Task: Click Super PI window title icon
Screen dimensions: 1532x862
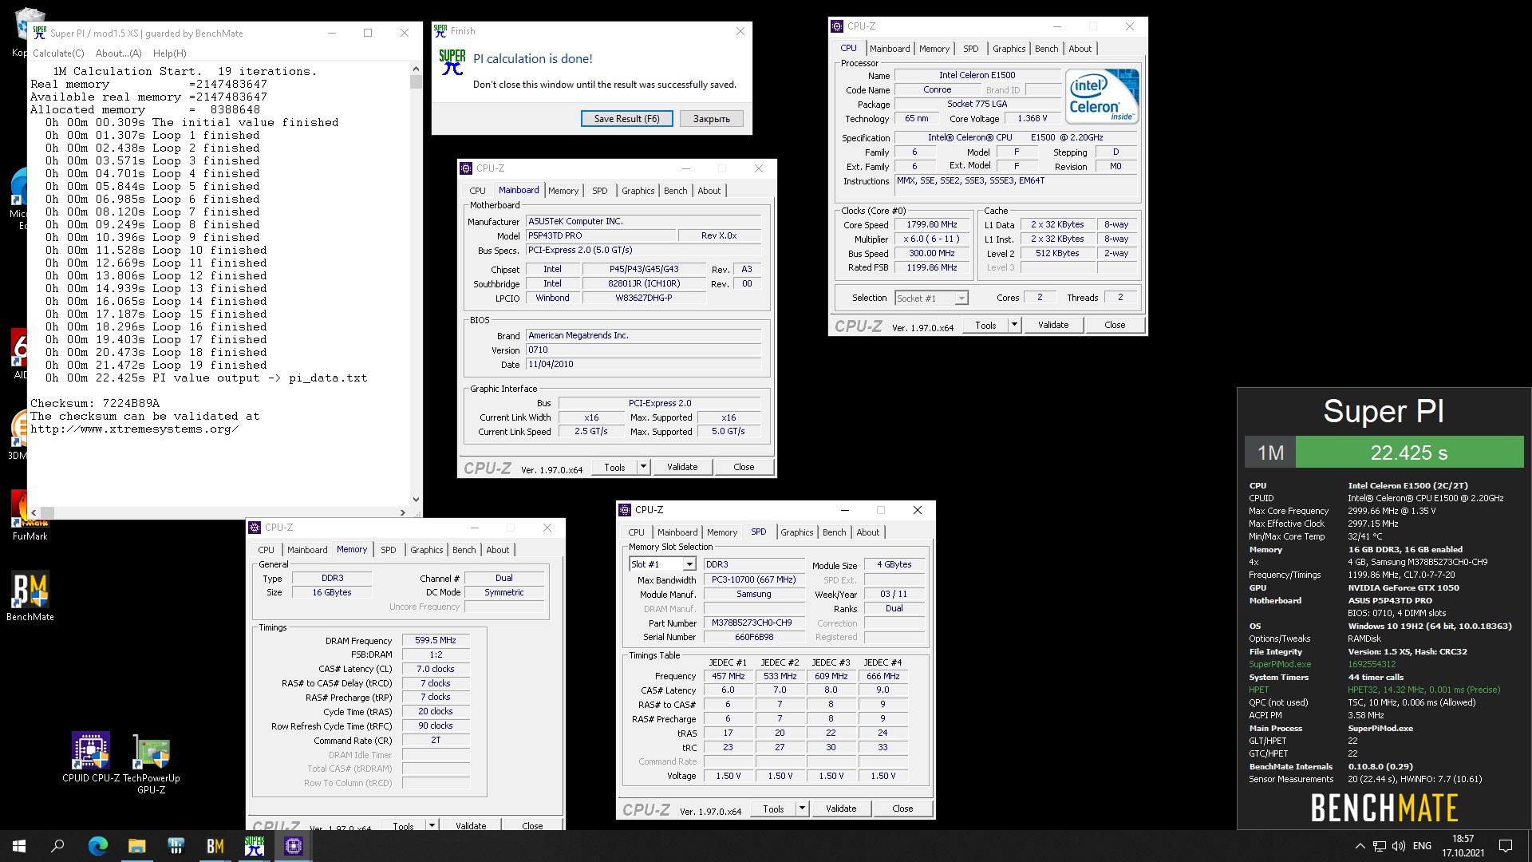Action: (x=39, y=33)
